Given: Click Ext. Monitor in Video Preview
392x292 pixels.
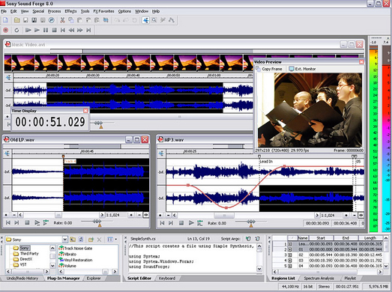Looking at the screenshot, I should tap(303, 69).
